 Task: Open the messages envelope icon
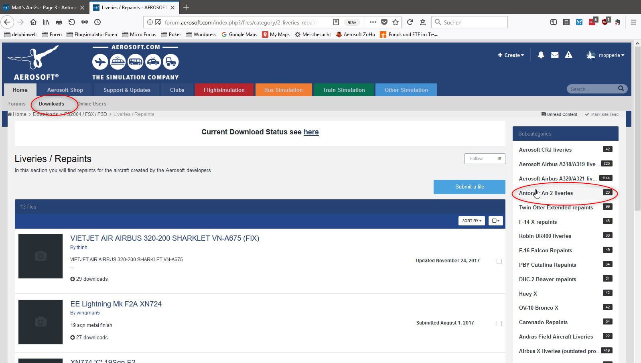555,55
